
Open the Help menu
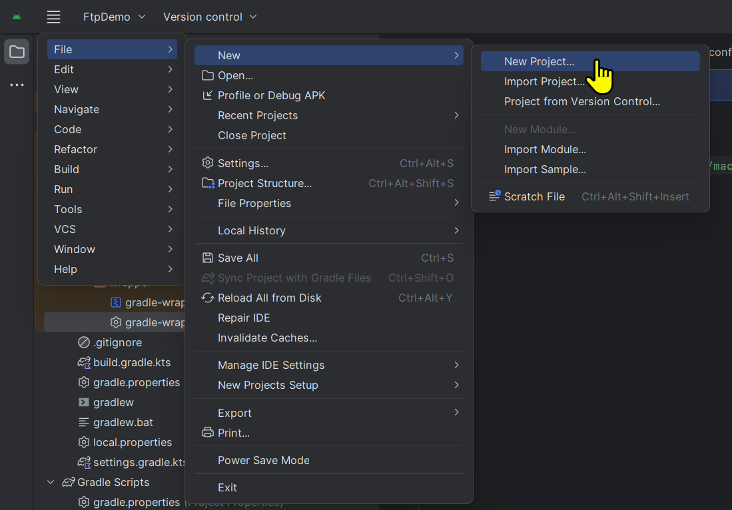pyautogui.click(x=112, y=269)
